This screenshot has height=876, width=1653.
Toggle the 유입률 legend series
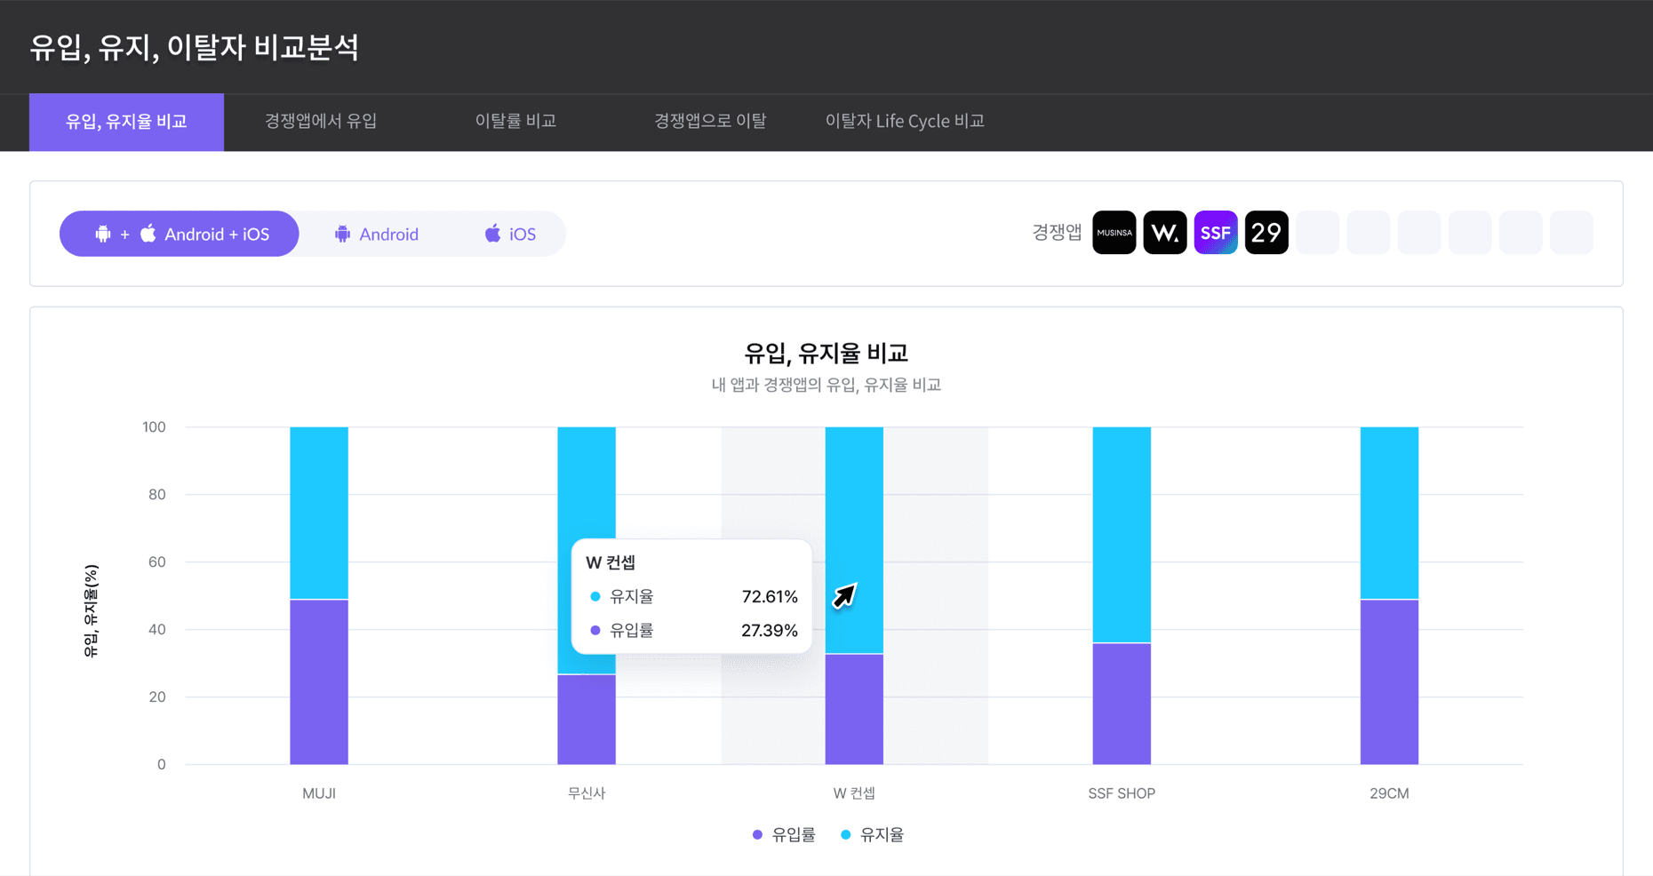pyautogui.click(x=784, y=834)
